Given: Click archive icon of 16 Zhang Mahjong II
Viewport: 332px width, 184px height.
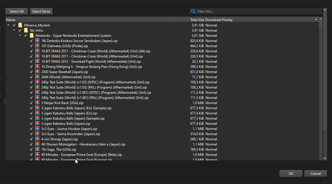Looking at the screenshot, I should pyautogui.click(x=37, y=66).
